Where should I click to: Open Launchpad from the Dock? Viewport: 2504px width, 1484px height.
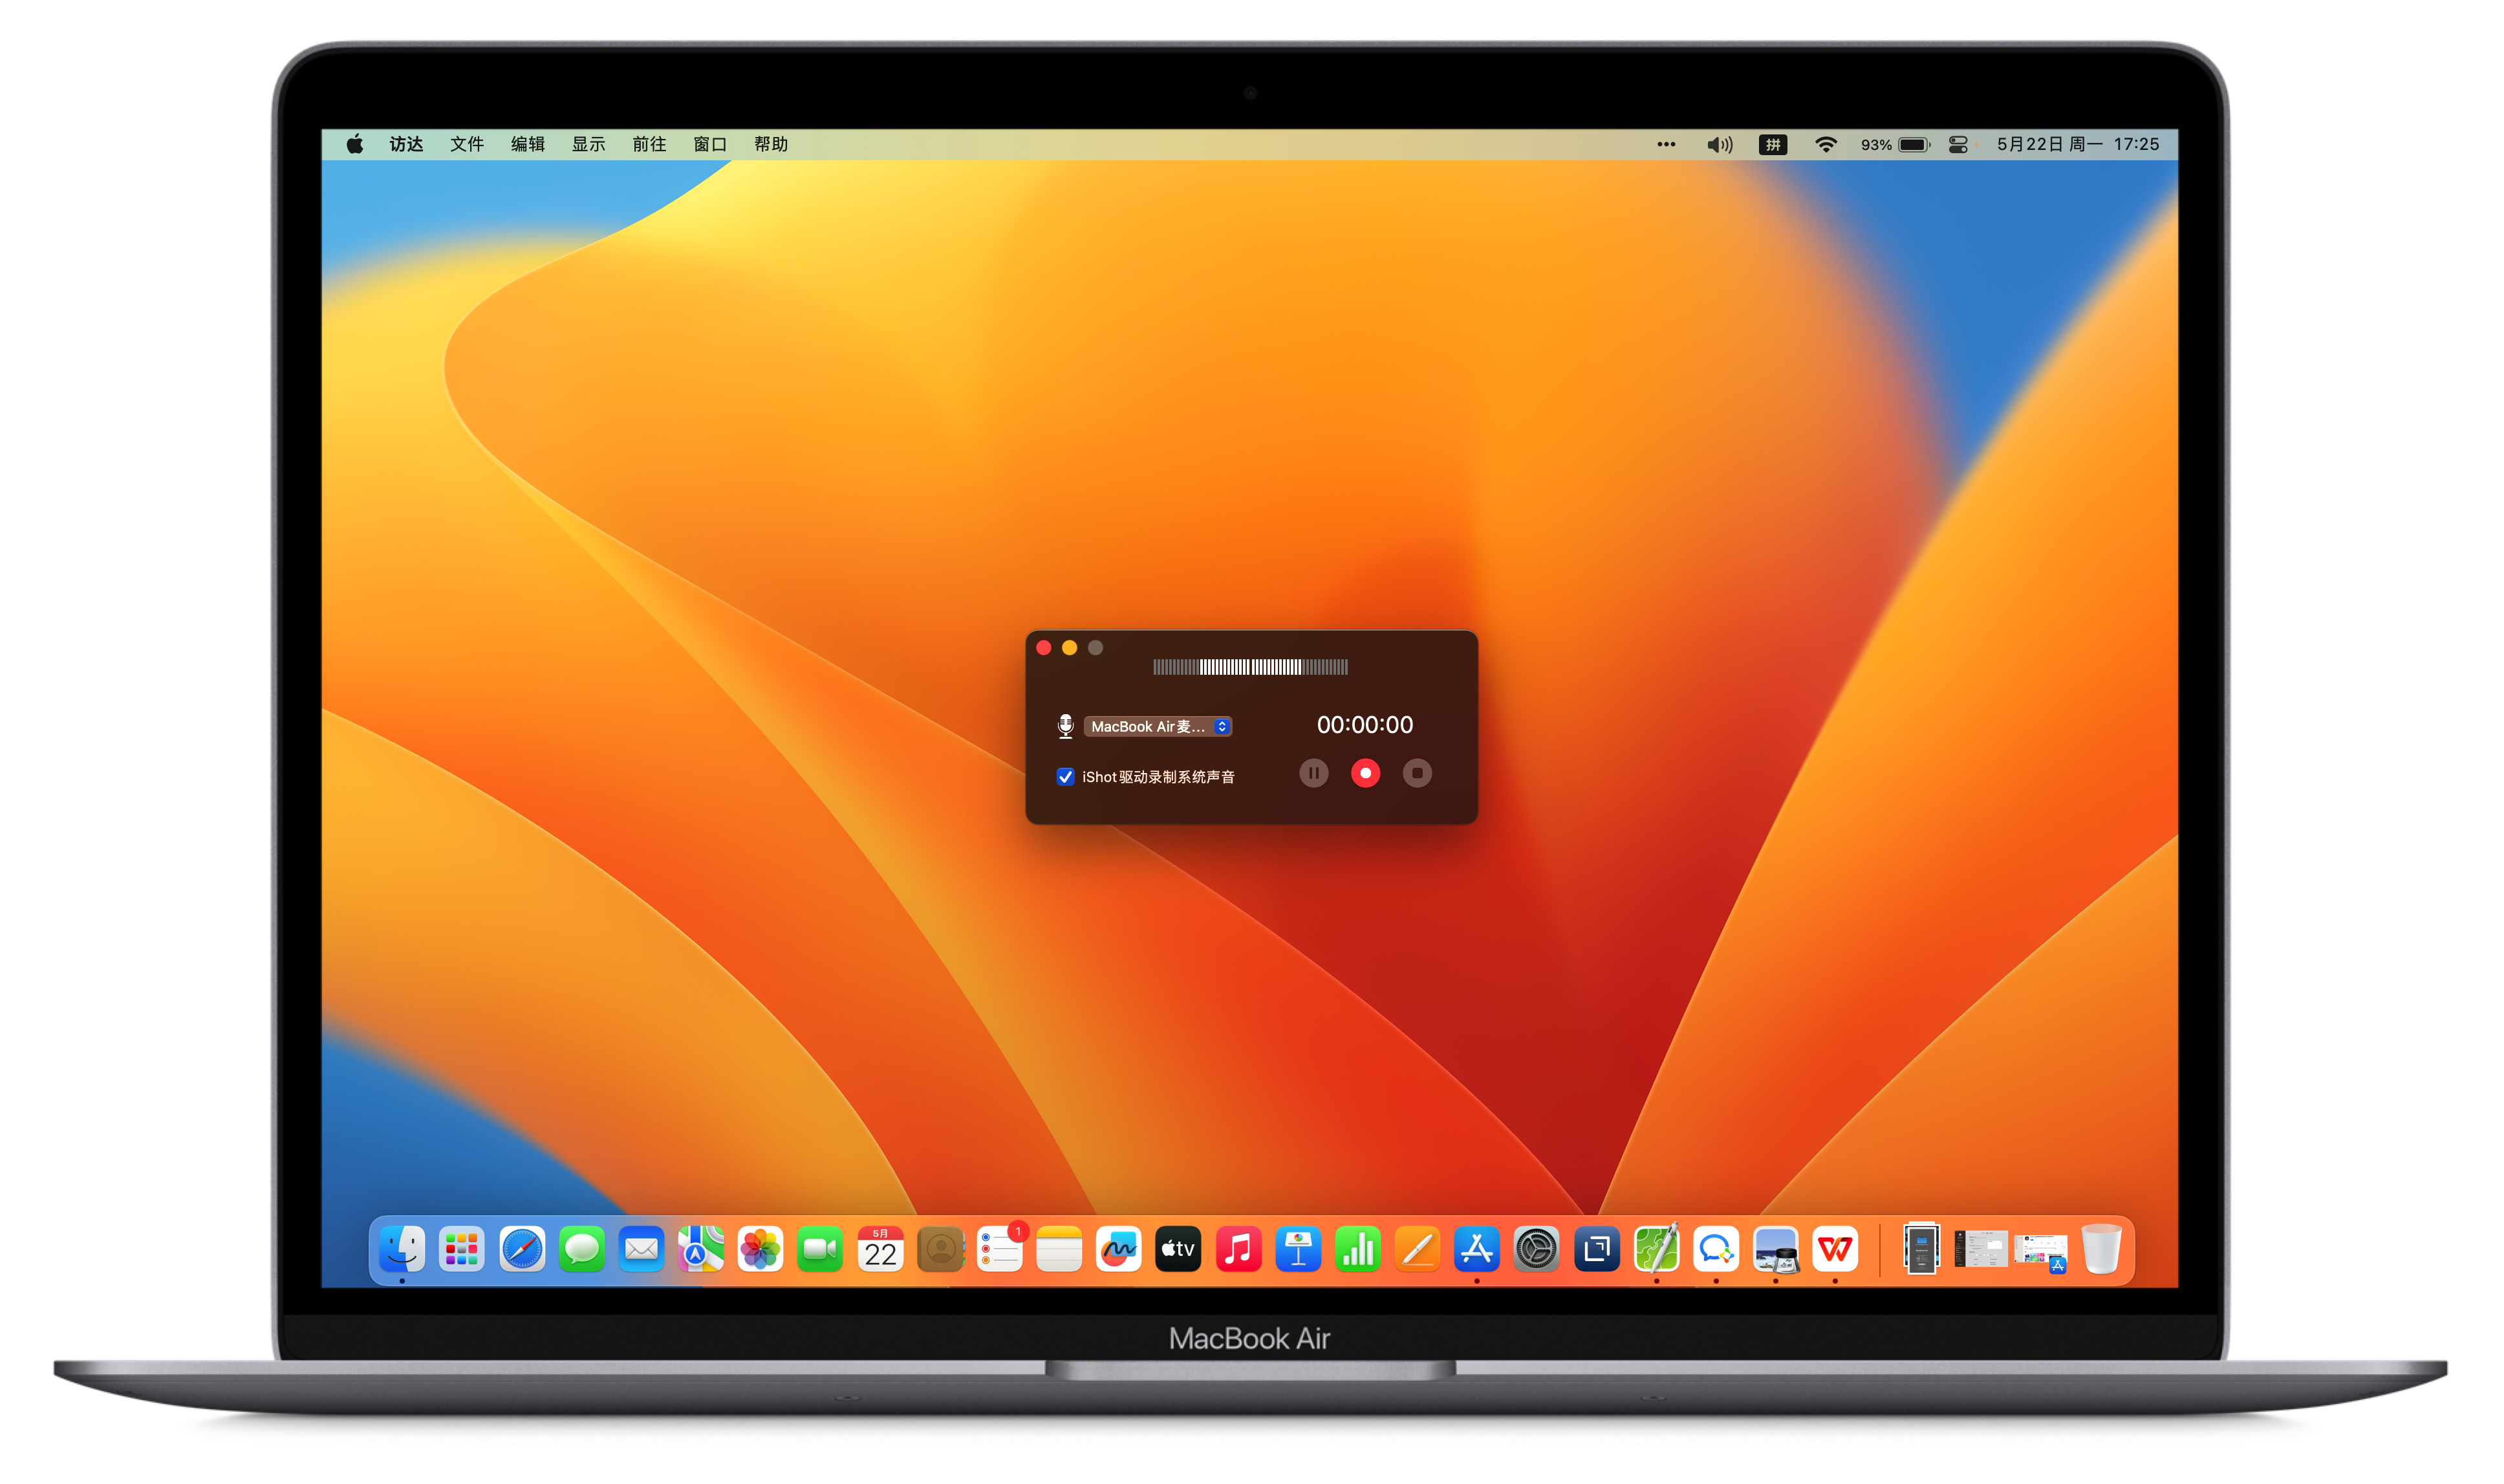coord(462,1249)
